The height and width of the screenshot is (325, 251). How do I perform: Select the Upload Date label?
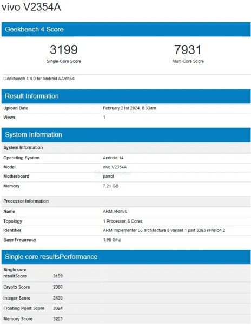tap(16, 108)
